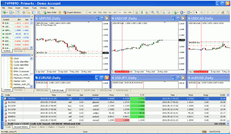Open the File menu
This screenshot has height=134, width=231.
[3, 8]
